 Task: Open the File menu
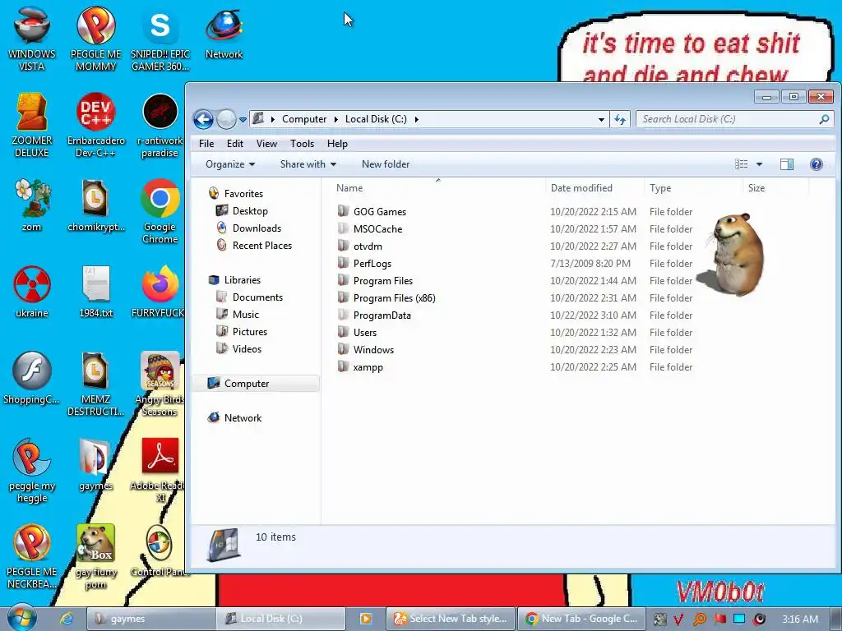pyautogui.click(x=206, y=143)
